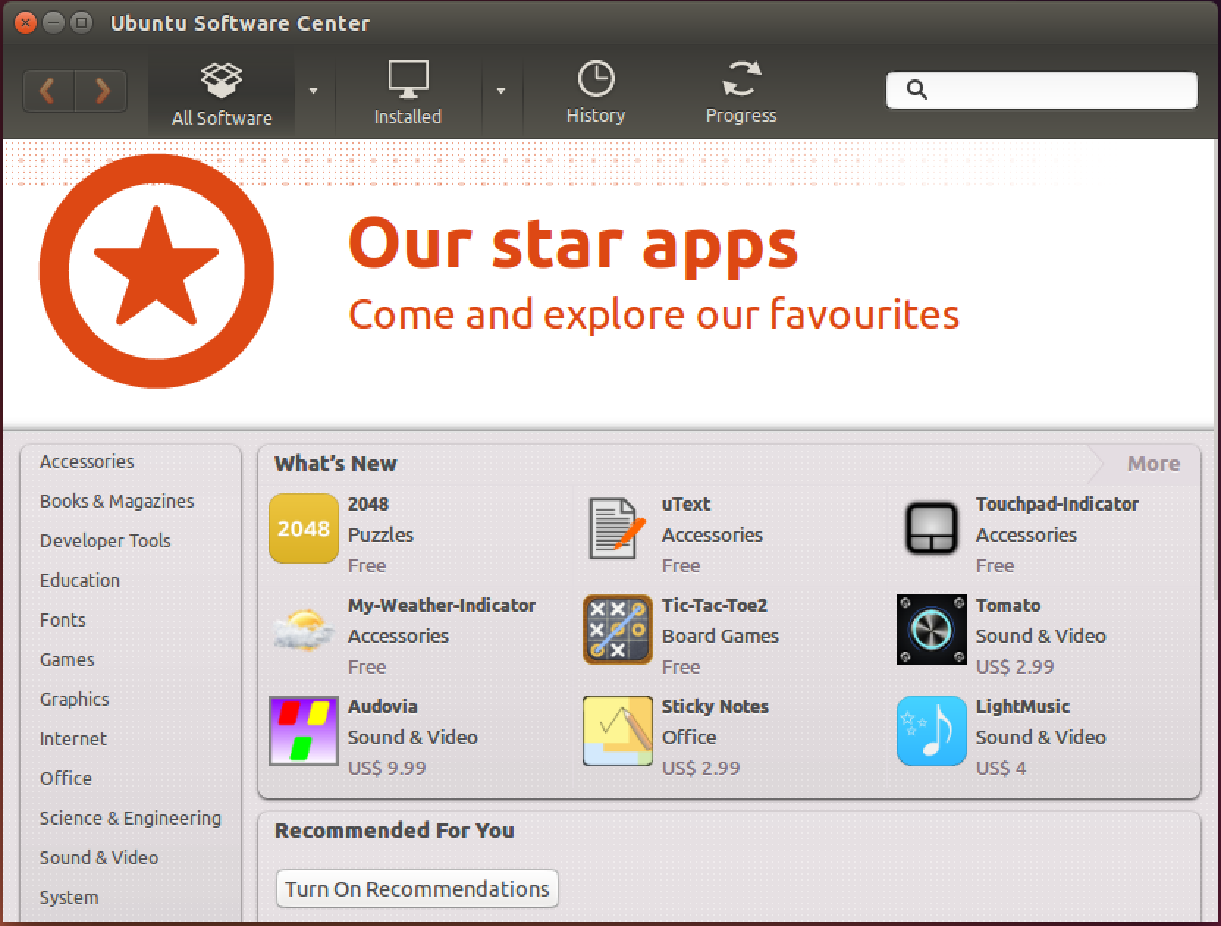Show the Progress view
Image resolution: width=1221 pixels, height=926 pixels.
740,92
